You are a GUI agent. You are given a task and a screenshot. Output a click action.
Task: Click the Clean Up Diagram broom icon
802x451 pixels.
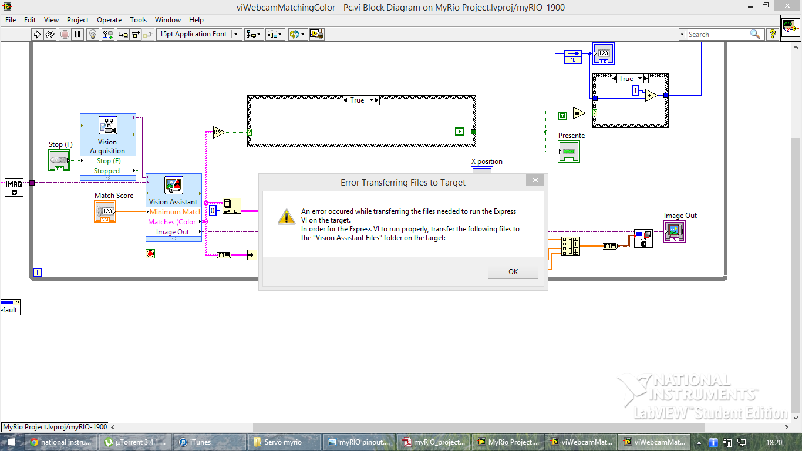point(317,34)
